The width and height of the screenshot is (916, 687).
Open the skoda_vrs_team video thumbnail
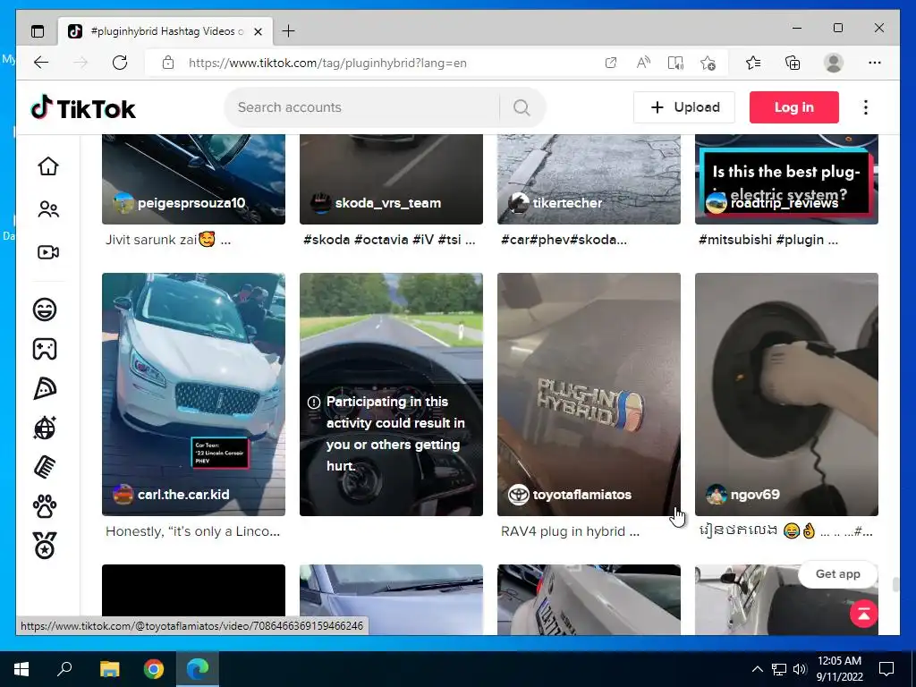[392, 179]
